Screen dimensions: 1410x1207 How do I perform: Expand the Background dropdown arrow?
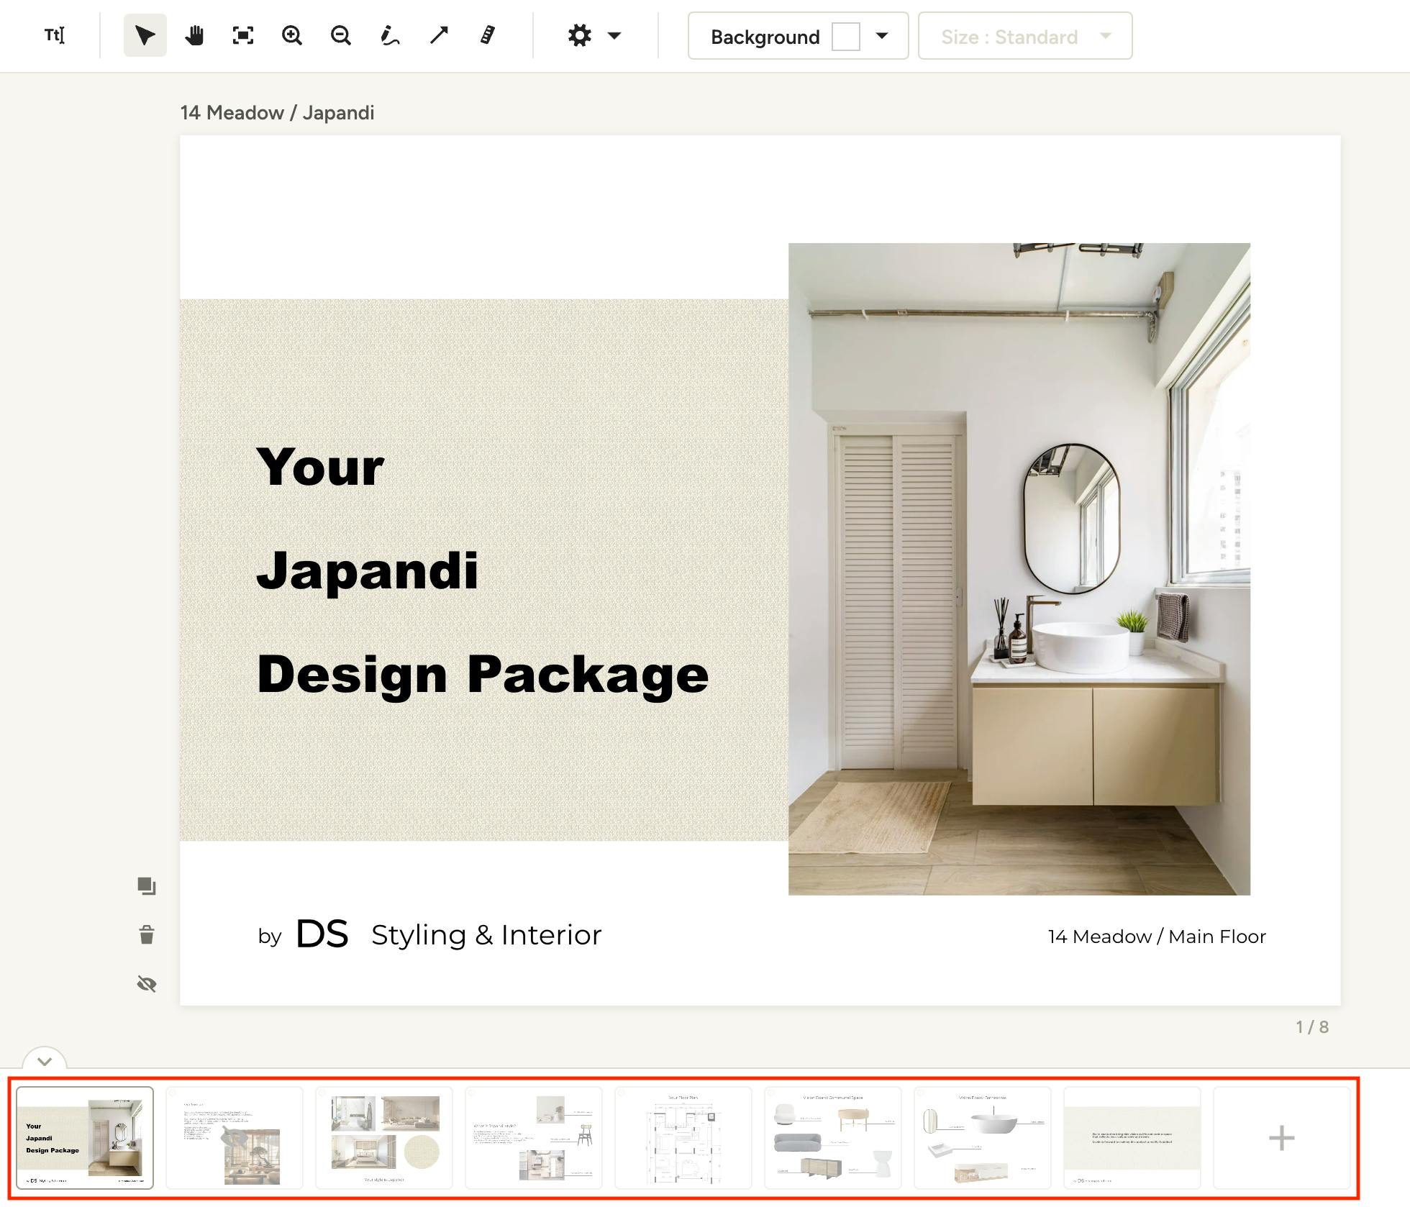tap(882, 35)
